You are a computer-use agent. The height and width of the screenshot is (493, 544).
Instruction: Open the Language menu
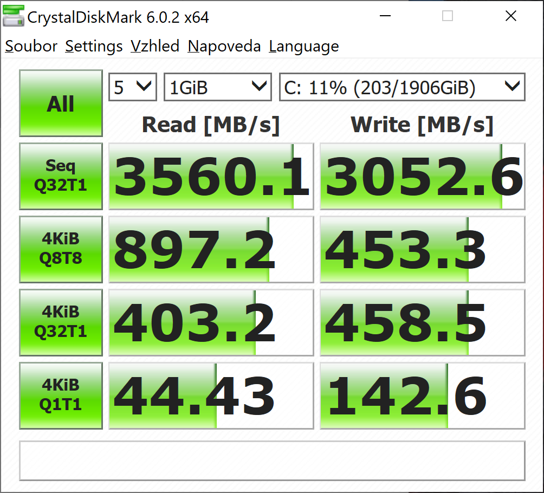tap(303, 47)
